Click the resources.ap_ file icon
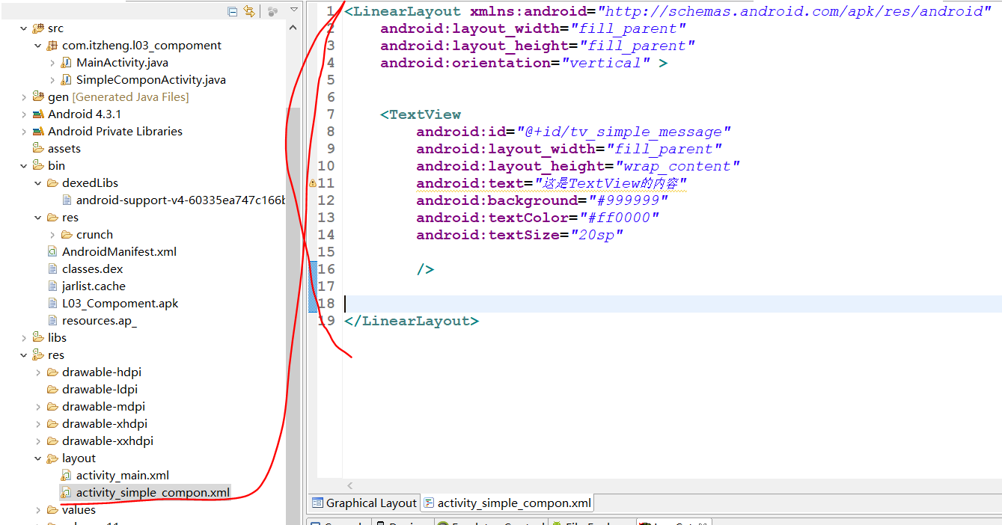This screenshot has width=1002, height=525. [x=52, y=321]
